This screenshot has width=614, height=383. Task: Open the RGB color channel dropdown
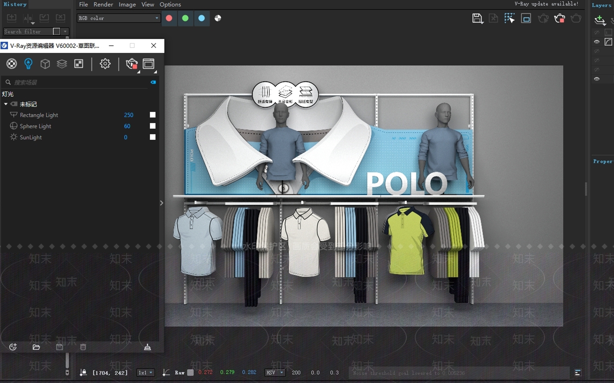pos(118,18)
